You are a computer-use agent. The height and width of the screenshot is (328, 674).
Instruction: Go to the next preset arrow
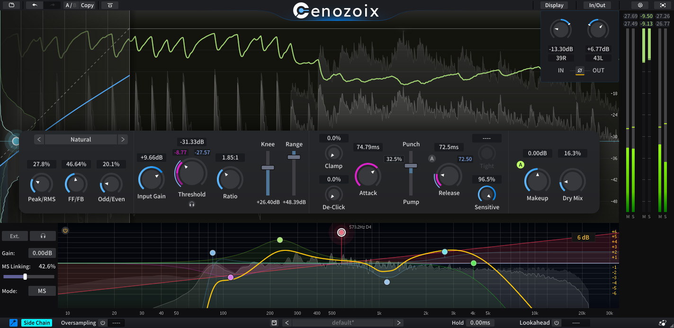[x=399, y=323]
